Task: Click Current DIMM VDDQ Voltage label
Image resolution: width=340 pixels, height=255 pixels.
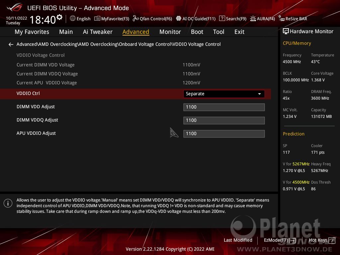Action: [x=47, y=74]
